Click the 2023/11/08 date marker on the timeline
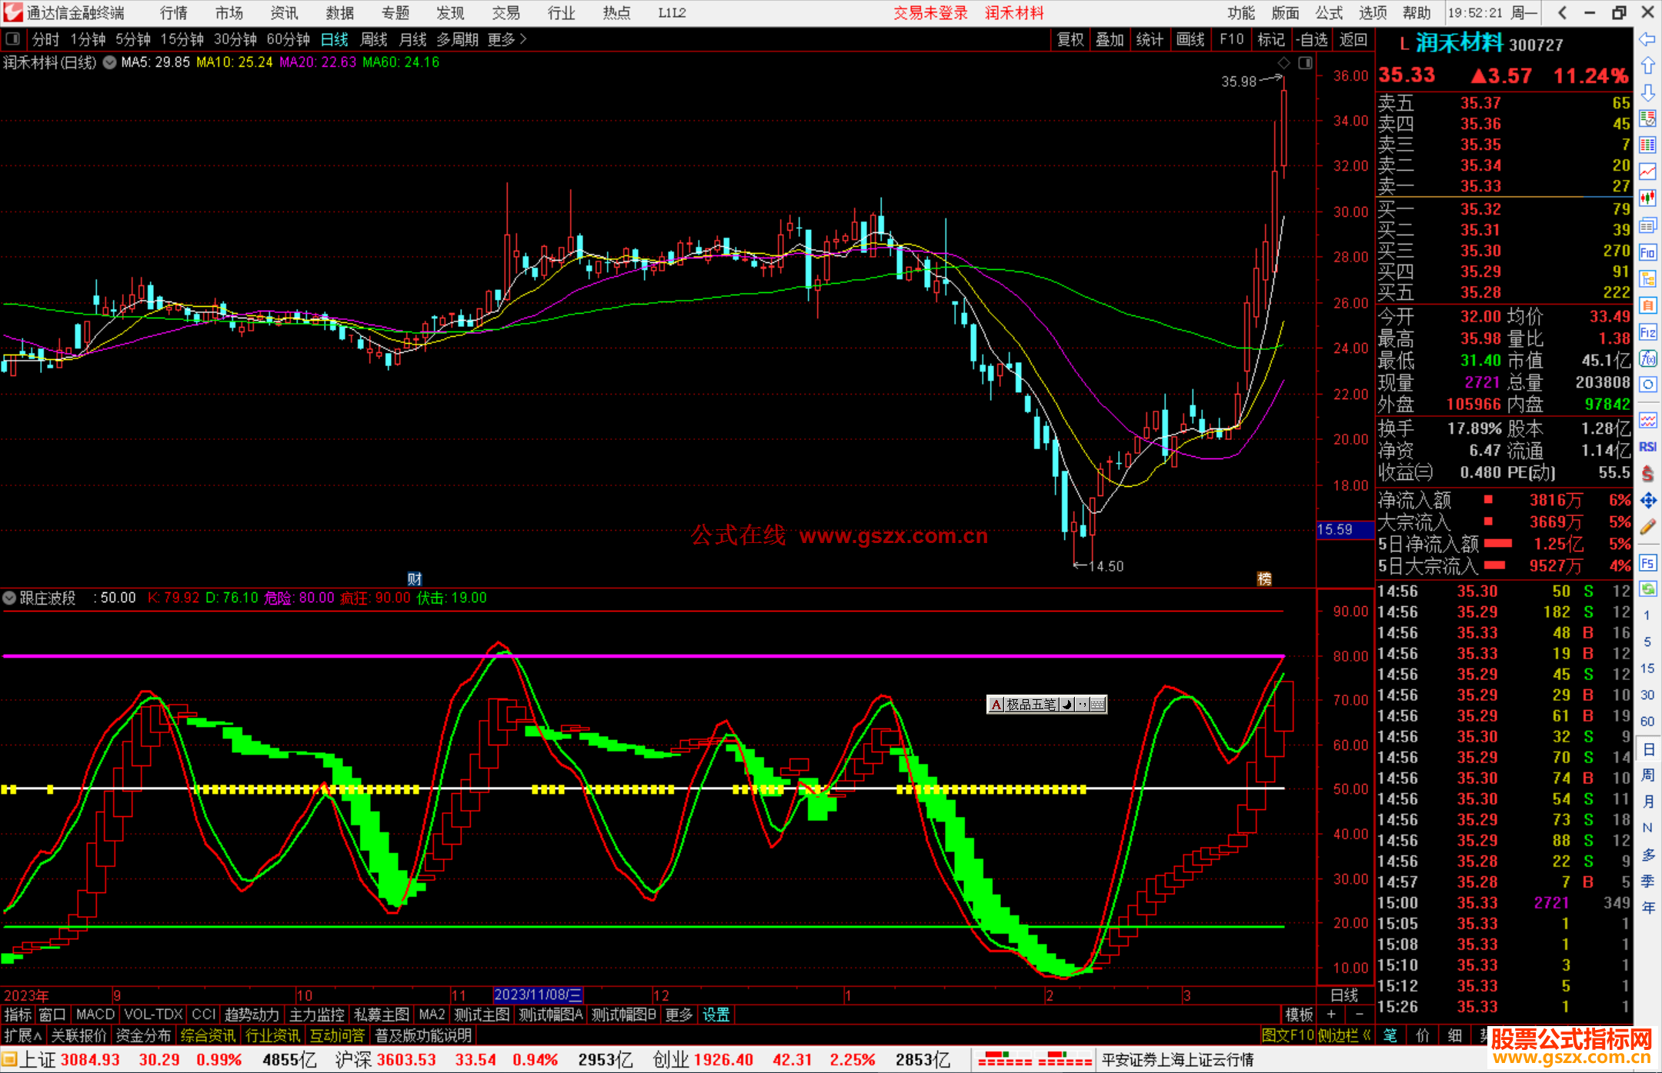This screenshot has height=1073, width=1662. point(538,995)
